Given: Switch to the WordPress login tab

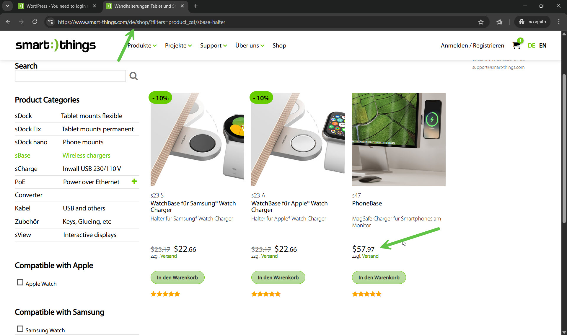Looking at the screenshot, I should 57,6.
